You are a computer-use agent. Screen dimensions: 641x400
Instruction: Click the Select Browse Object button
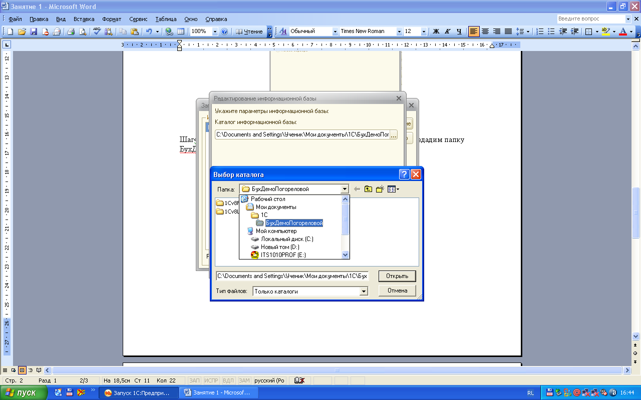click(636, 352)
